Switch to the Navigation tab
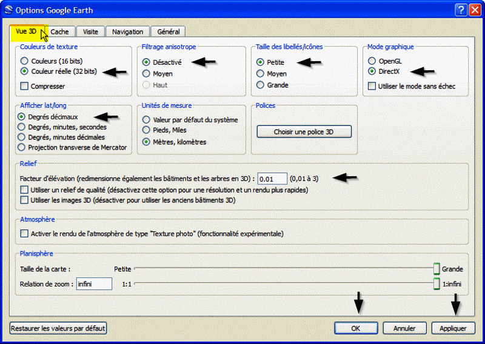This screenshot has height=344, width=485. (x=127, y=32)
